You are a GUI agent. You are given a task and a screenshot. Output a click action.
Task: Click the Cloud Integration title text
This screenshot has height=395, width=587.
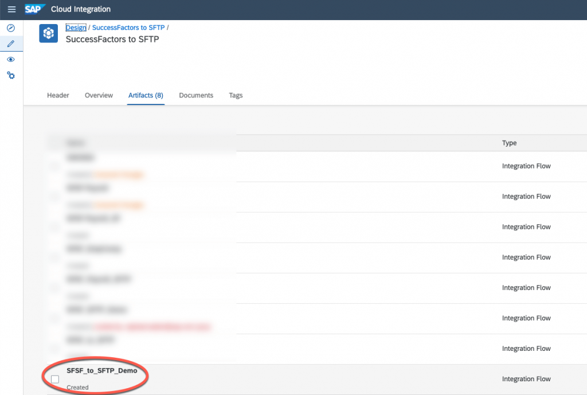pyautogui.click(x=81, y=9)
